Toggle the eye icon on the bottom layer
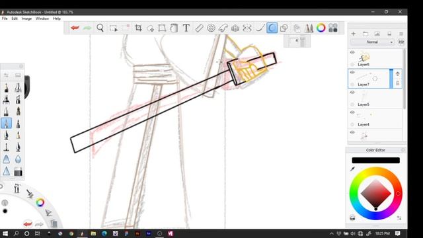Image resolution: width=423 pixels, height=238 pixels. [352, 132]
